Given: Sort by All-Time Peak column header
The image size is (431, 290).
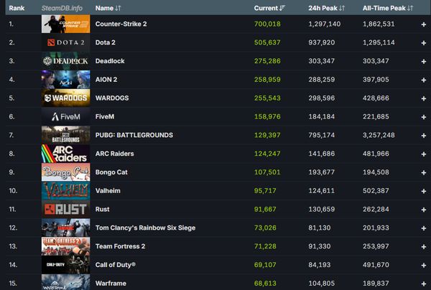Looking at the screenshot, I should point(388,8).
